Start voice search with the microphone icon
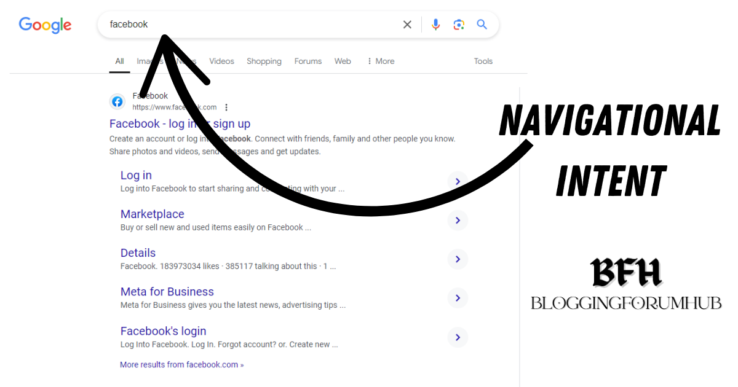The width and height of the screenshot is (738, 387). pyautogui.click(x=435, y=25)
